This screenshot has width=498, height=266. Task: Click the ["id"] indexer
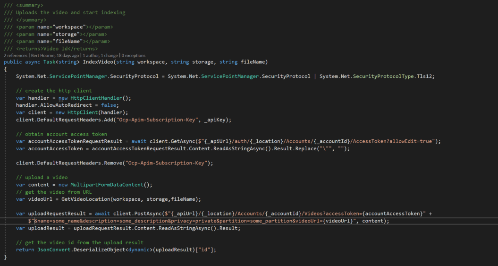point(204,250)
